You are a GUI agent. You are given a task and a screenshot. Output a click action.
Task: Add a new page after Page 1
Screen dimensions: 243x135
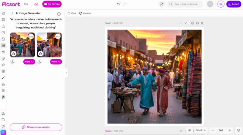(x=193, y=23)
